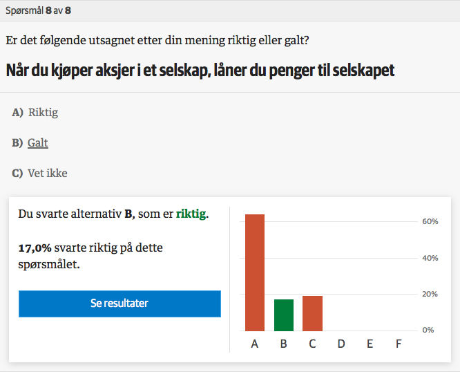Viewport: 460px width, 372px height.
Task: Click the 40% axis label
Action: [430, 258]
